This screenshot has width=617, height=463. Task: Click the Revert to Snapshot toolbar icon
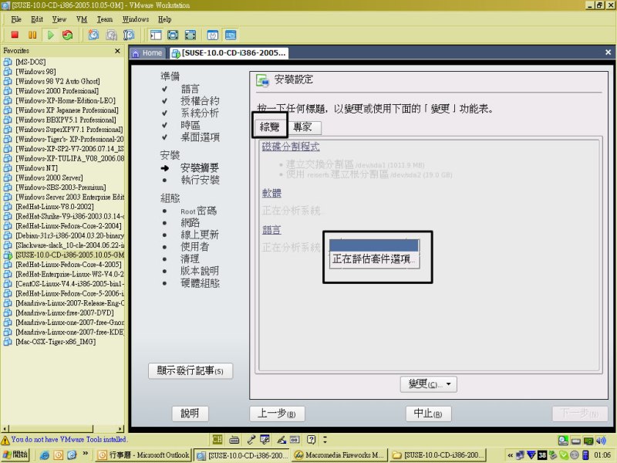point(111,35)
